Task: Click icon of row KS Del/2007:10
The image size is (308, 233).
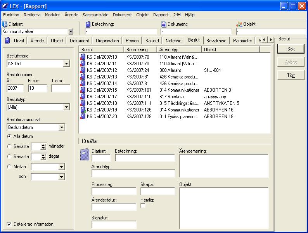Action: click(x=83, y=57)
